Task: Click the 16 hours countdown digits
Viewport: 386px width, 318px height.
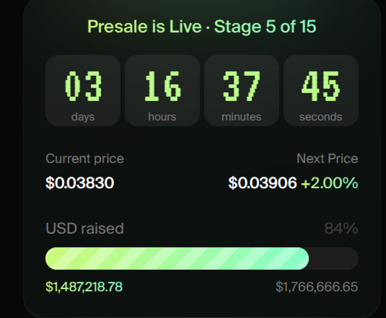Action: pyautogui.click(x=162, y=86)
